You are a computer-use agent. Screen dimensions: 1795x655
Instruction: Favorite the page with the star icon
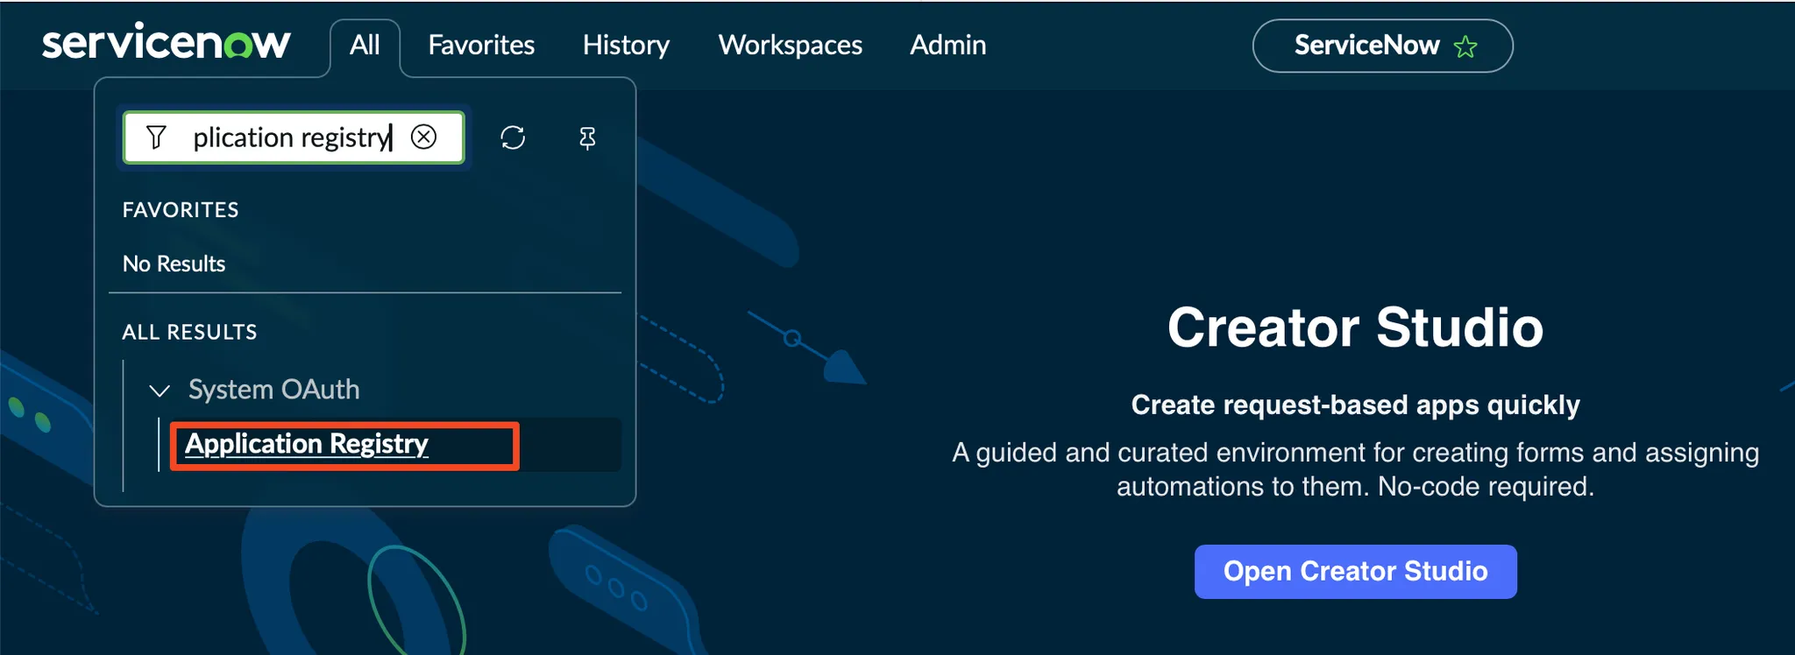[x=1465, y=46]
